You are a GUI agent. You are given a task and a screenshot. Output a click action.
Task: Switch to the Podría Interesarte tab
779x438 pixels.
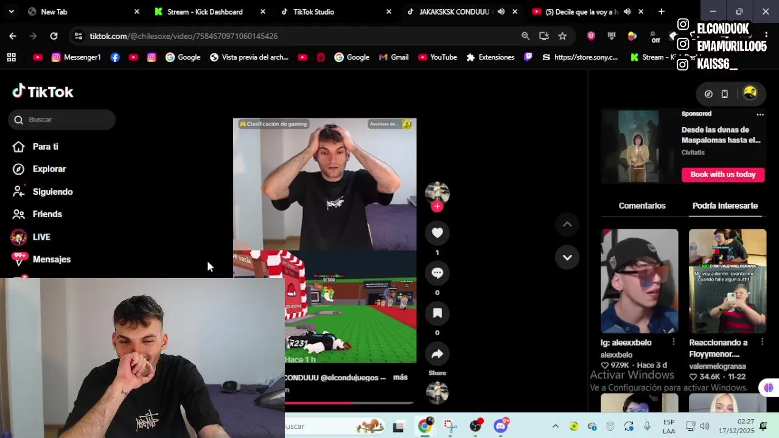(725, 206)
